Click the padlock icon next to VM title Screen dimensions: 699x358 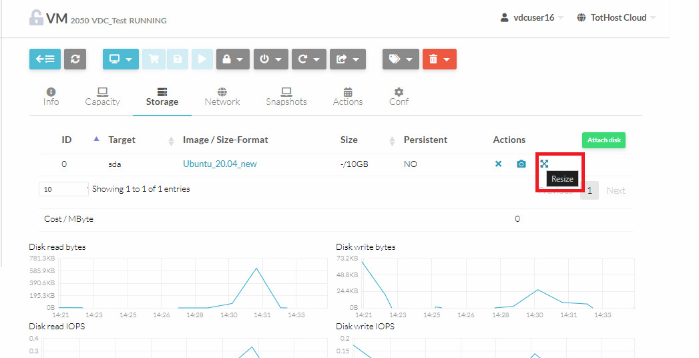[36, 18]
